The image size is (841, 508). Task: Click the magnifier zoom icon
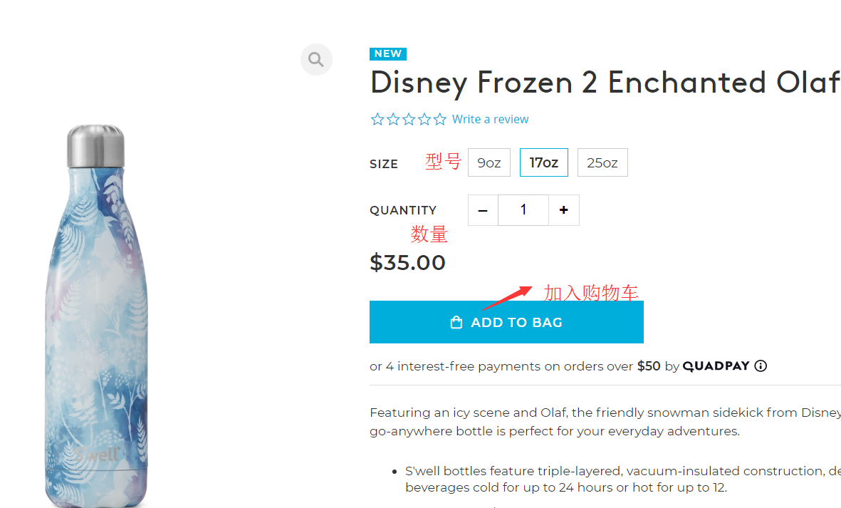click(316, 59)
